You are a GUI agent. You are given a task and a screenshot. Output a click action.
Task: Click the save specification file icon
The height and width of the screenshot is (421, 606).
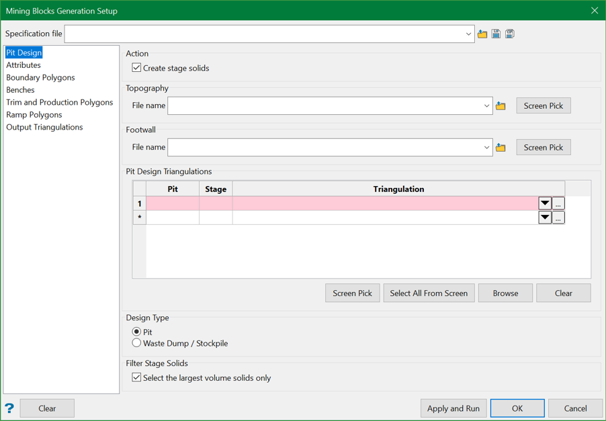click(496, 34)
